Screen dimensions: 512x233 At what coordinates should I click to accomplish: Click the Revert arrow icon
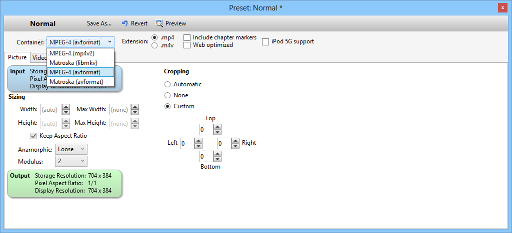[x=124, y=23]
